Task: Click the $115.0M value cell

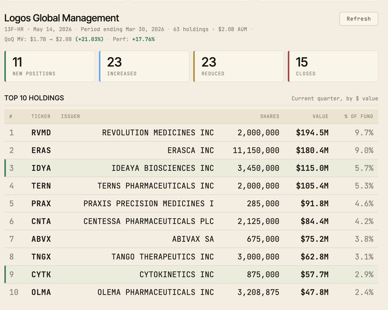Action: (312, 168)
